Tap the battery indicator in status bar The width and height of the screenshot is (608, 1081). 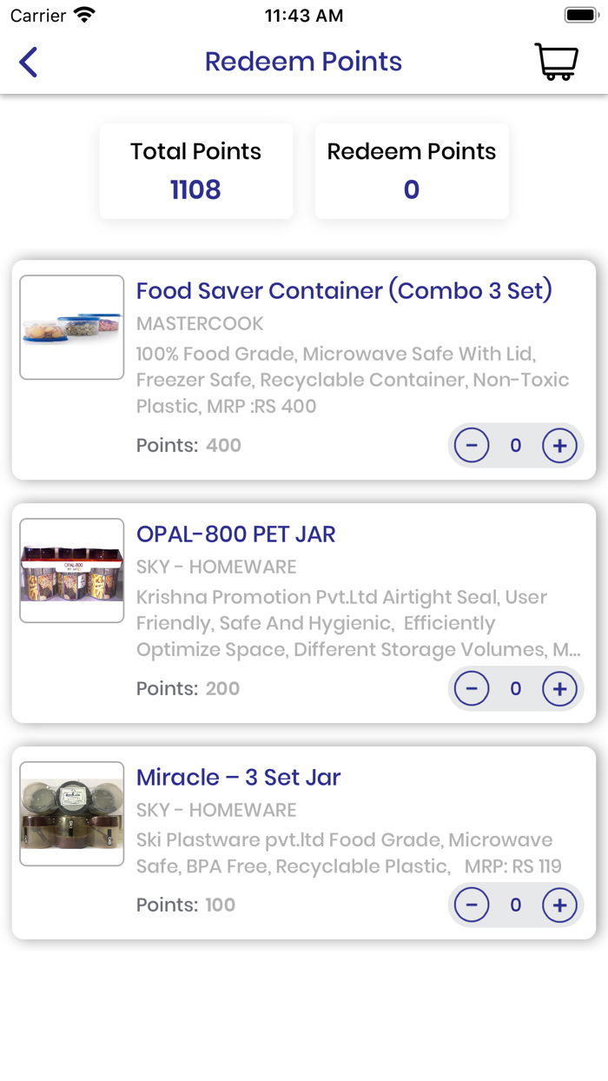click(x=579, y=15)
